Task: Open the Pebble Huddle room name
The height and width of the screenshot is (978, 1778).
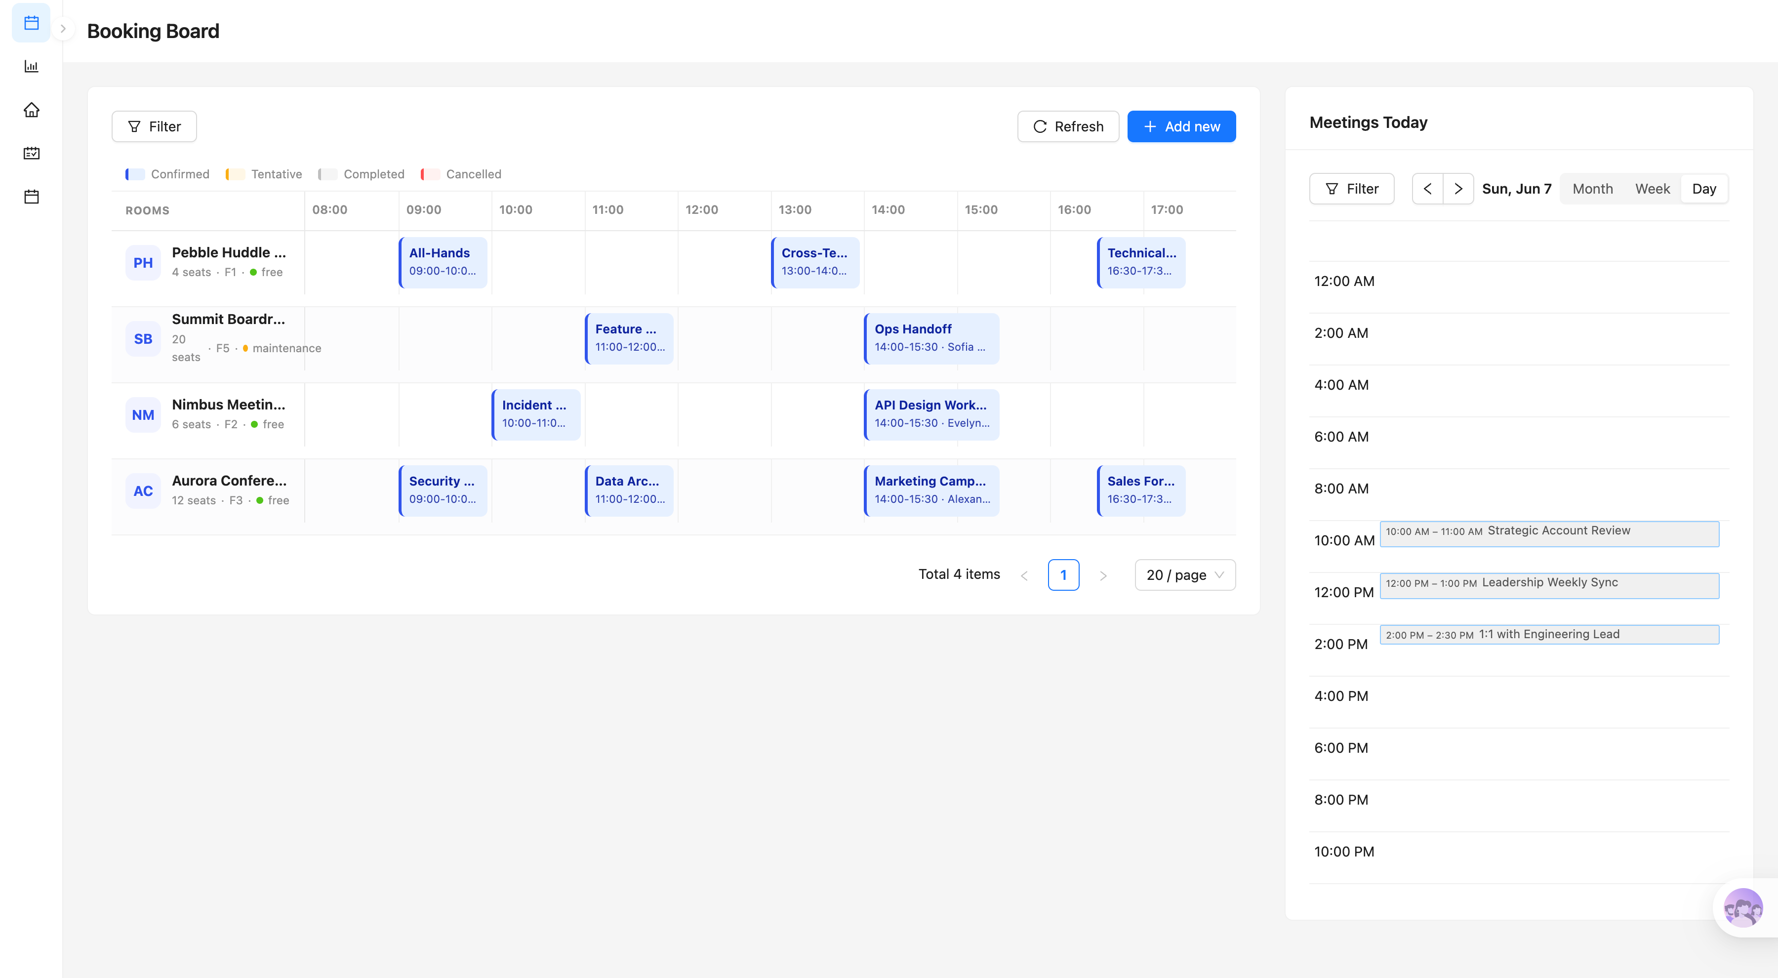Action: tap(229, 252)
